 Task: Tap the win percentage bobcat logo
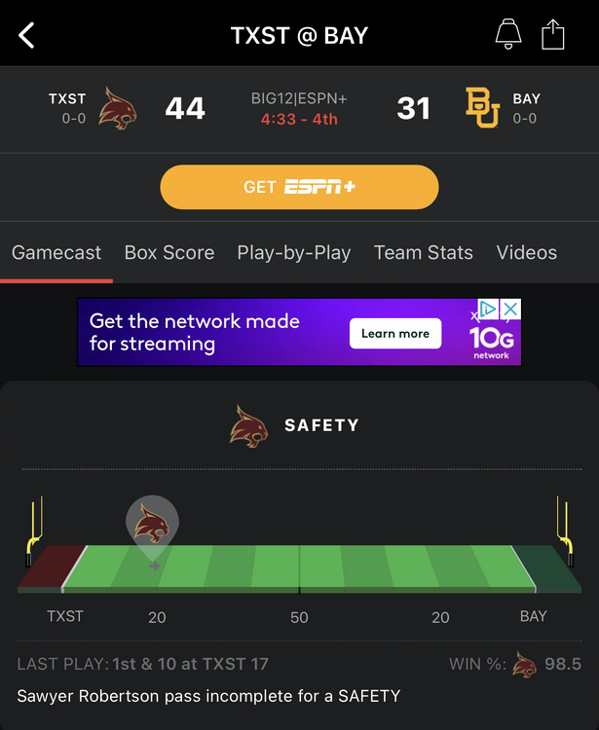(524, 665)
